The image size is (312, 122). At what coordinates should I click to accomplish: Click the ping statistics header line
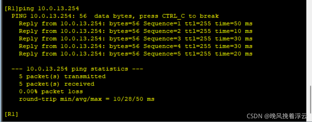(77, 69)
